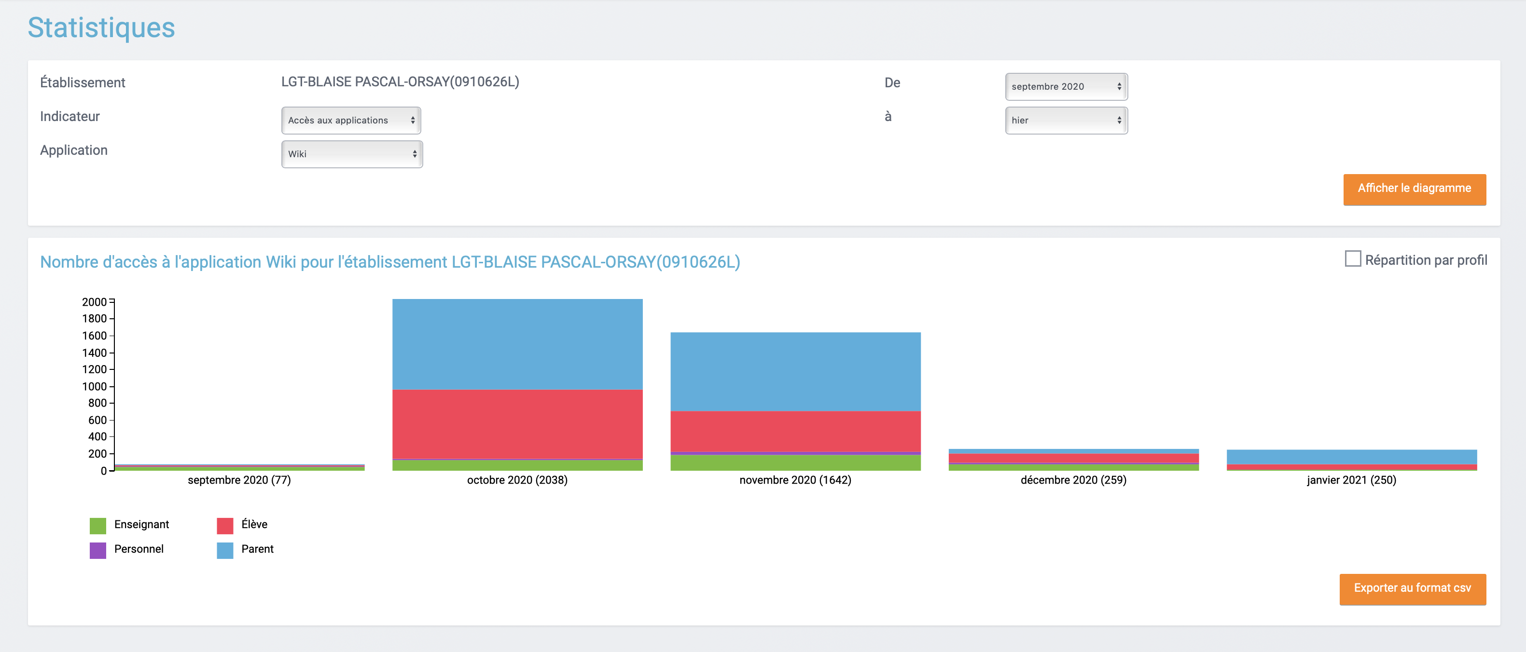
Task: Open the Indicateur dropdown
Action: pyautogui.click(x=351, y=120)
